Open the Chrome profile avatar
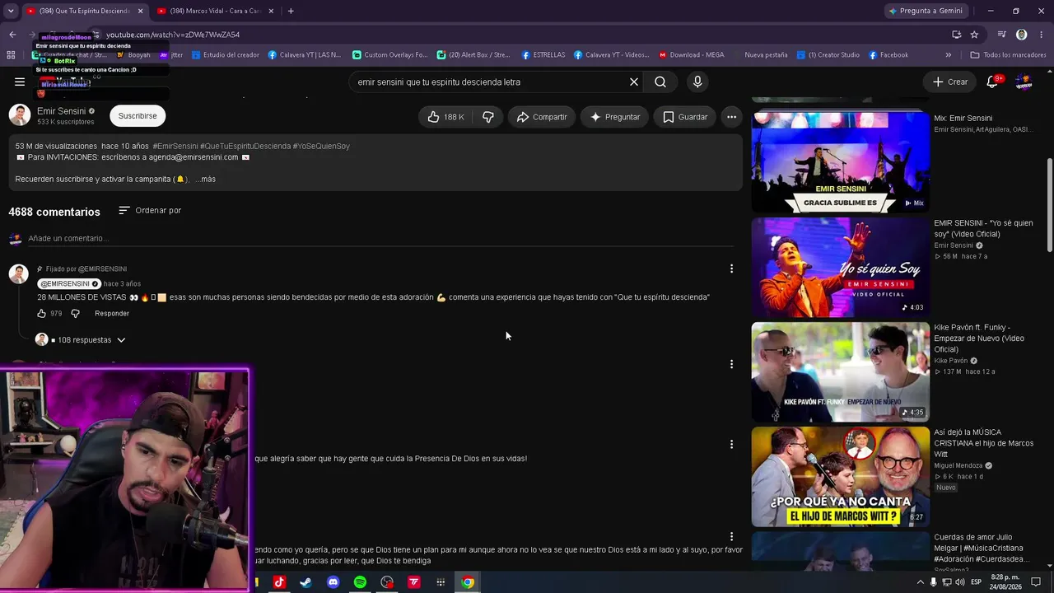This screenshot has width=1054, height=593. 1022,35
